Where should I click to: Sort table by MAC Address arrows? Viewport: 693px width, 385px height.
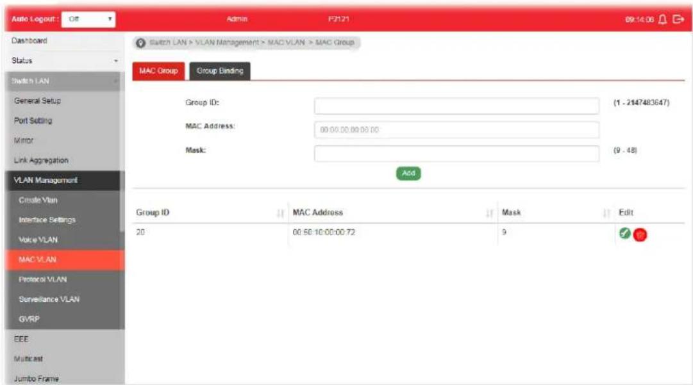click(x=489, y=213)
